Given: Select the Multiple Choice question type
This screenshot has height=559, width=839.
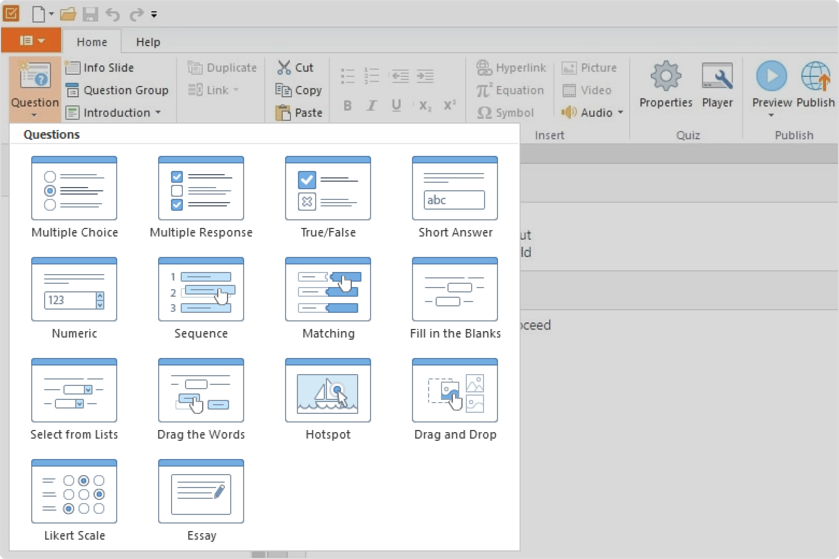Looking at the screenshot, I should tap(74, 197).
